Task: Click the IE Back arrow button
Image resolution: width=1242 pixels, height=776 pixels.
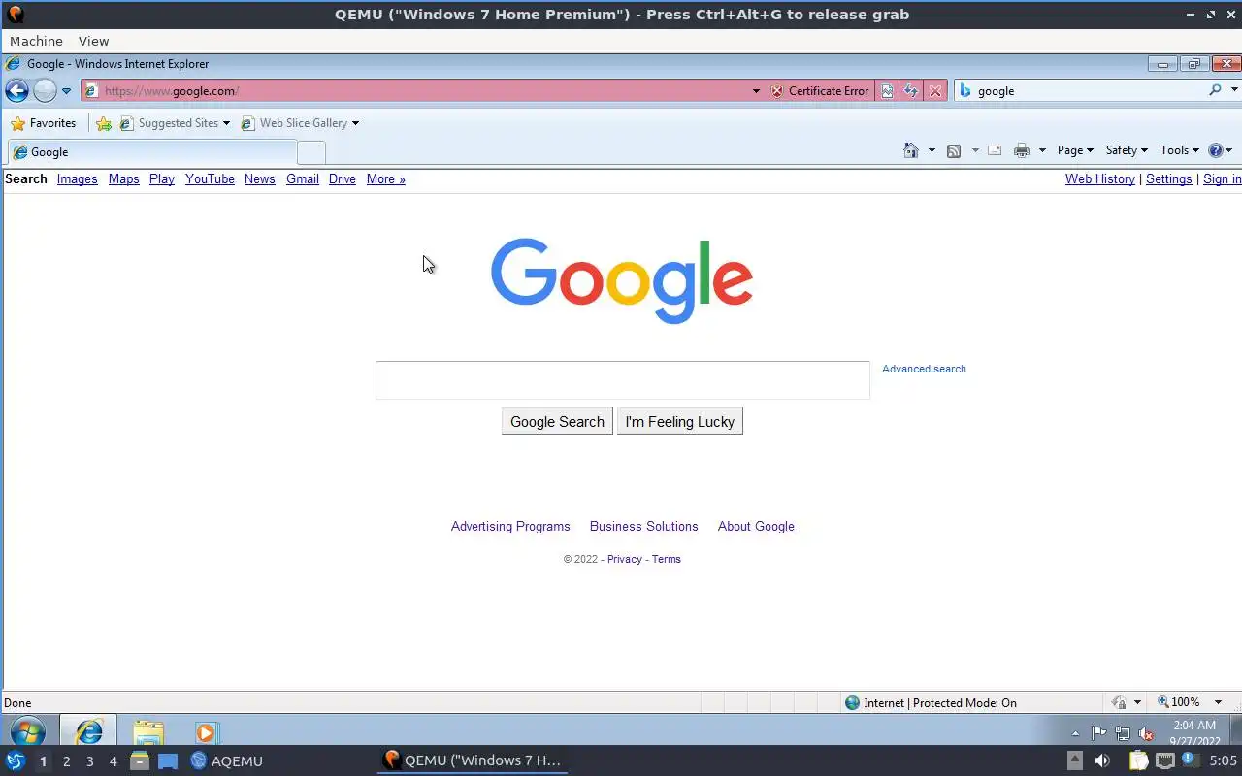Action: [16, 91]
